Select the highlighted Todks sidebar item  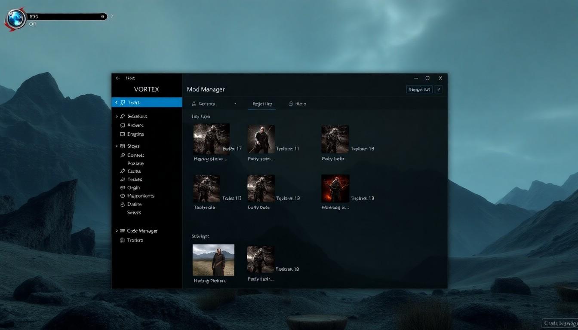(147, 102)
